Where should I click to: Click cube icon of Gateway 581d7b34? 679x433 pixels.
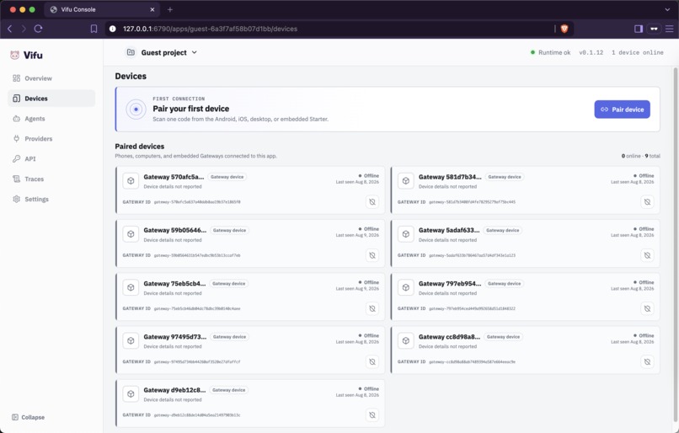coord(406,181)
